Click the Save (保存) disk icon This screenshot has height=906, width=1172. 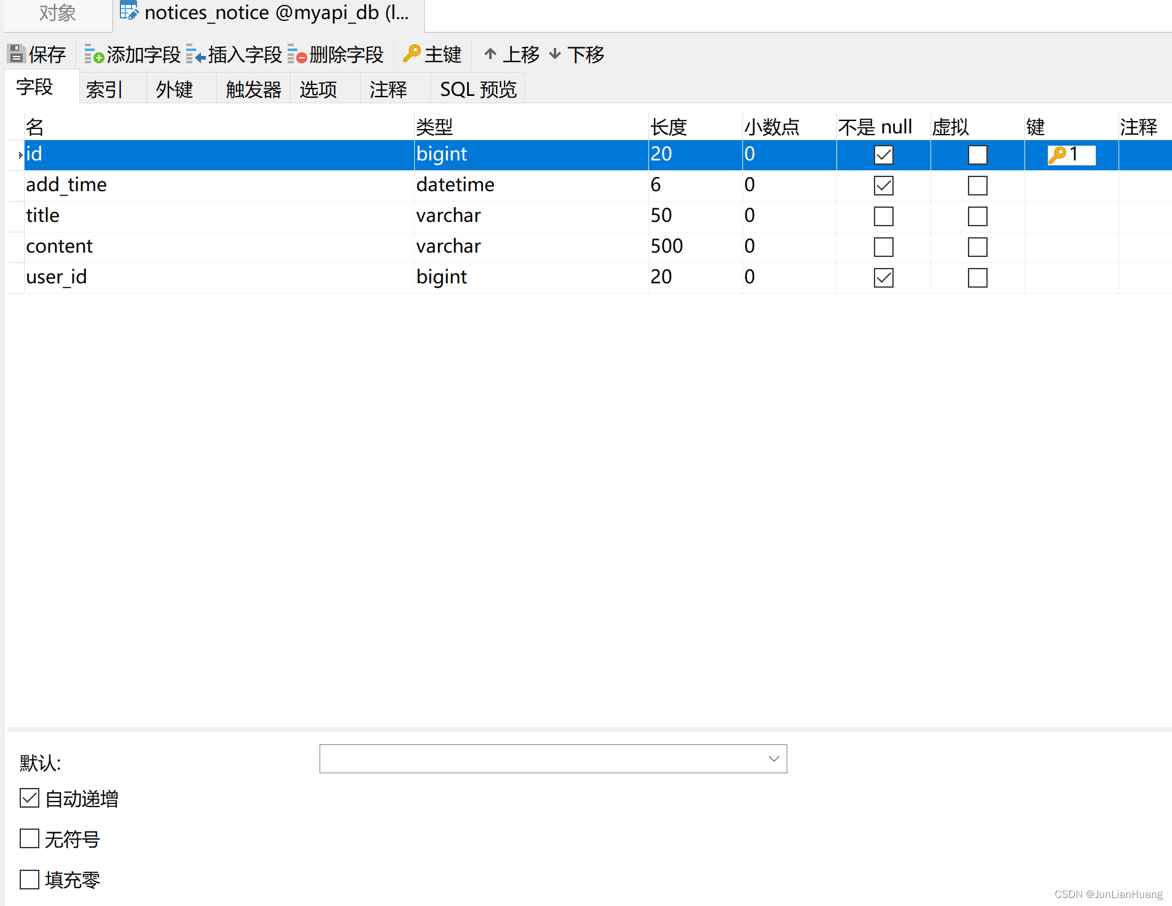pyautogui.click(x=17, y=54)
